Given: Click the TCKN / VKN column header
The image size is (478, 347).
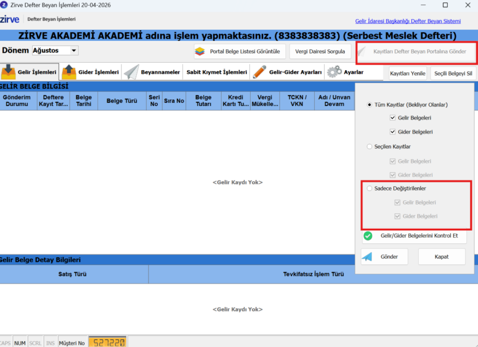Looking at the screenshot, I should (x=297, y=100).
